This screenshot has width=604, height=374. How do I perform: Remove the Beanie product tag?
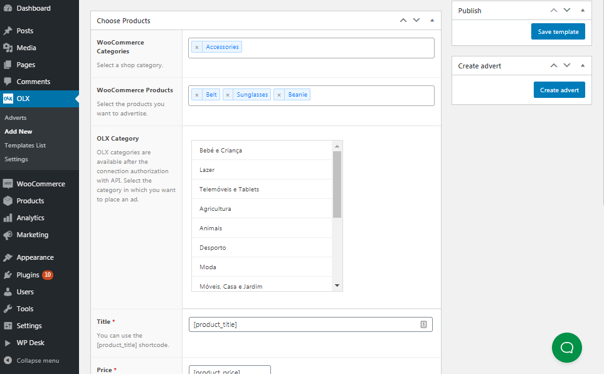[x=279, y=95]
